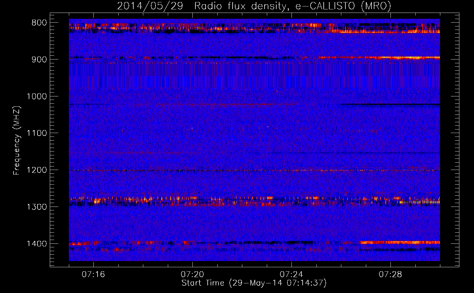Click the "Start Time (29-May-14 07:14:37)" x-axis label

click(254, 283)
